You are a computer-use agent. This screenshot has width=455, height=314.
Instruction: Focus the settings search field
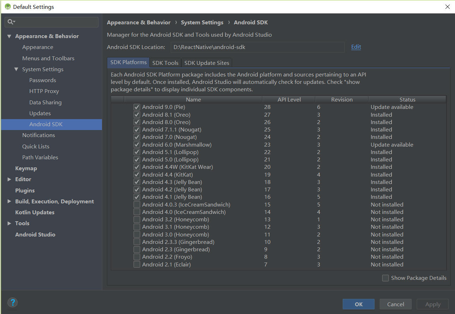[51, 22]
